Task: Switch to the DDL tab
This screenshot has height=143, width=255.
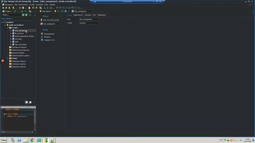Action: coord(94,15)
